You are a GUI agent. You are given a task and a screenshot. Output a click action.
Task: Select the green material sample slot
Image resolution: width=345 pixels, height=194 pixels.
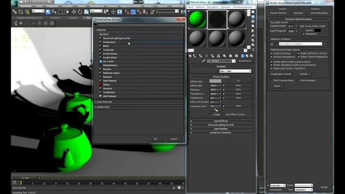197,19
